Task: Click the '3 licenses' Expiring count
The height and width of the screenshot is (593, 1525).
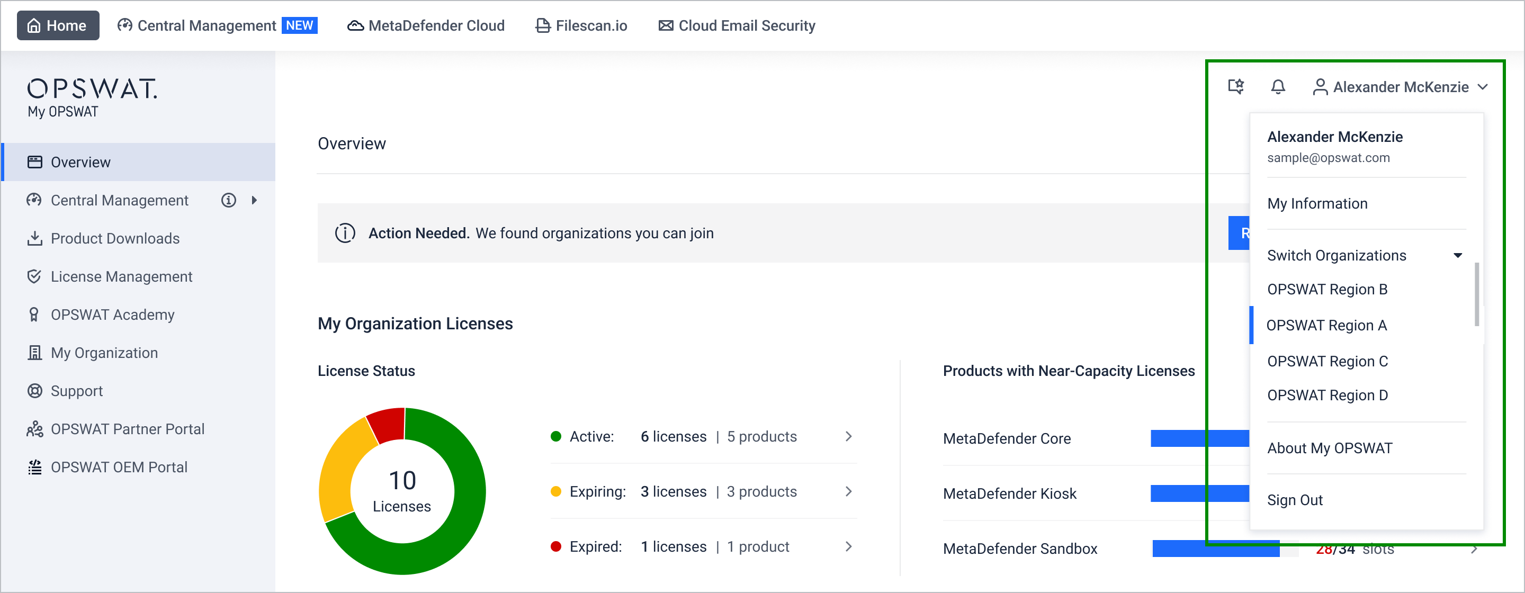Action: point(673,492)
